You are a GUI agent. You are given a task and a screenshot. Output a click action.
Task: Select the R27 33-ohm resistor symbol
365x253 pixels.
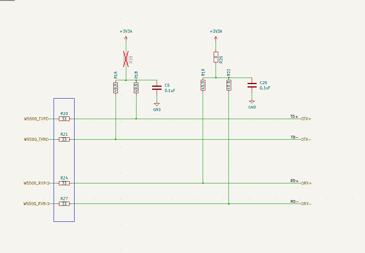click(x=64, y=204)
